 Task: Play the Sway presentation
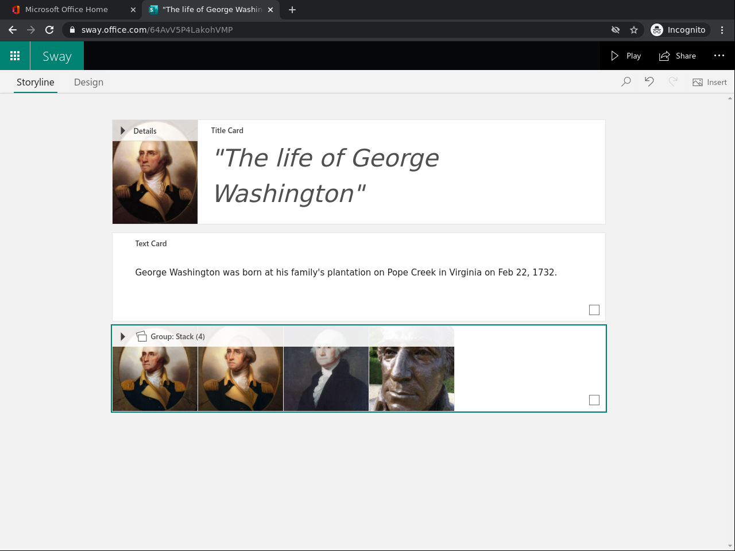point(625,56)
